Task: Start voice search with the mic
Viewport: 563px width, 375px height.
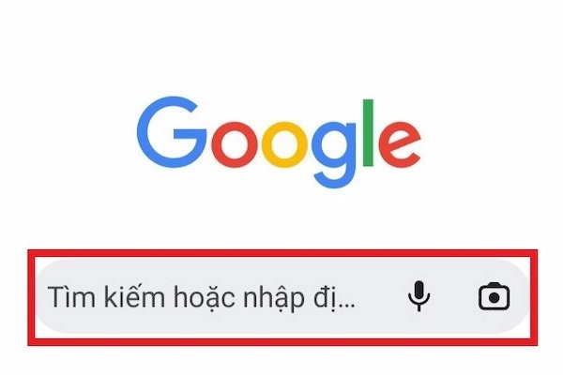Action: pyautogui.click(x=418, y=296)
